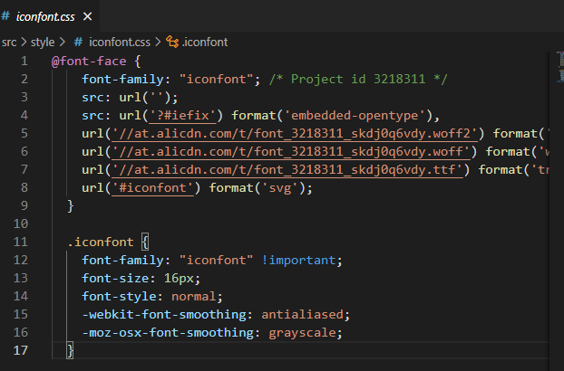Click the symbol icon before .iconfont breadcrumb
Image resolution: width=564 pixels, height=371 pixels.
tap(173, 42)
